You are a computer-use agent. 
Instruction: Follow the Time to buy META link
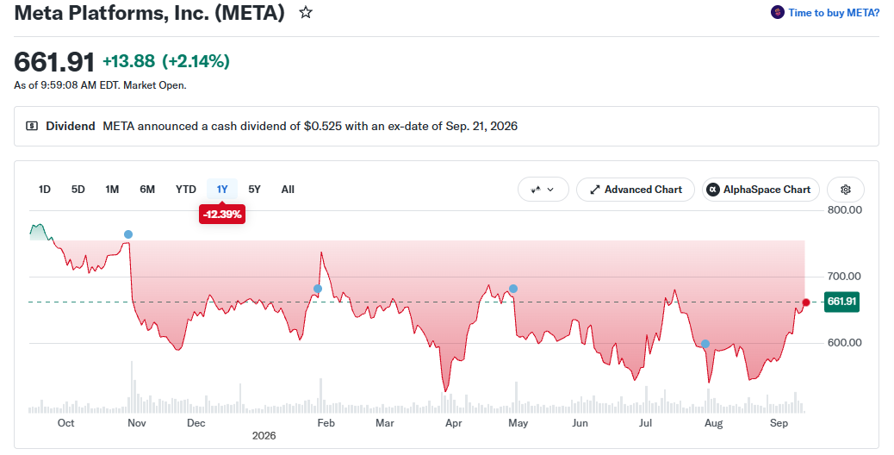point(834,13)
